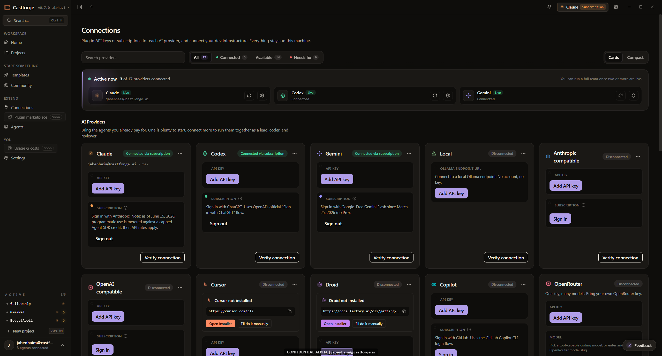Click the Gemini provider logo in Active now
This screenshot has height=356, width=662.
468,96
